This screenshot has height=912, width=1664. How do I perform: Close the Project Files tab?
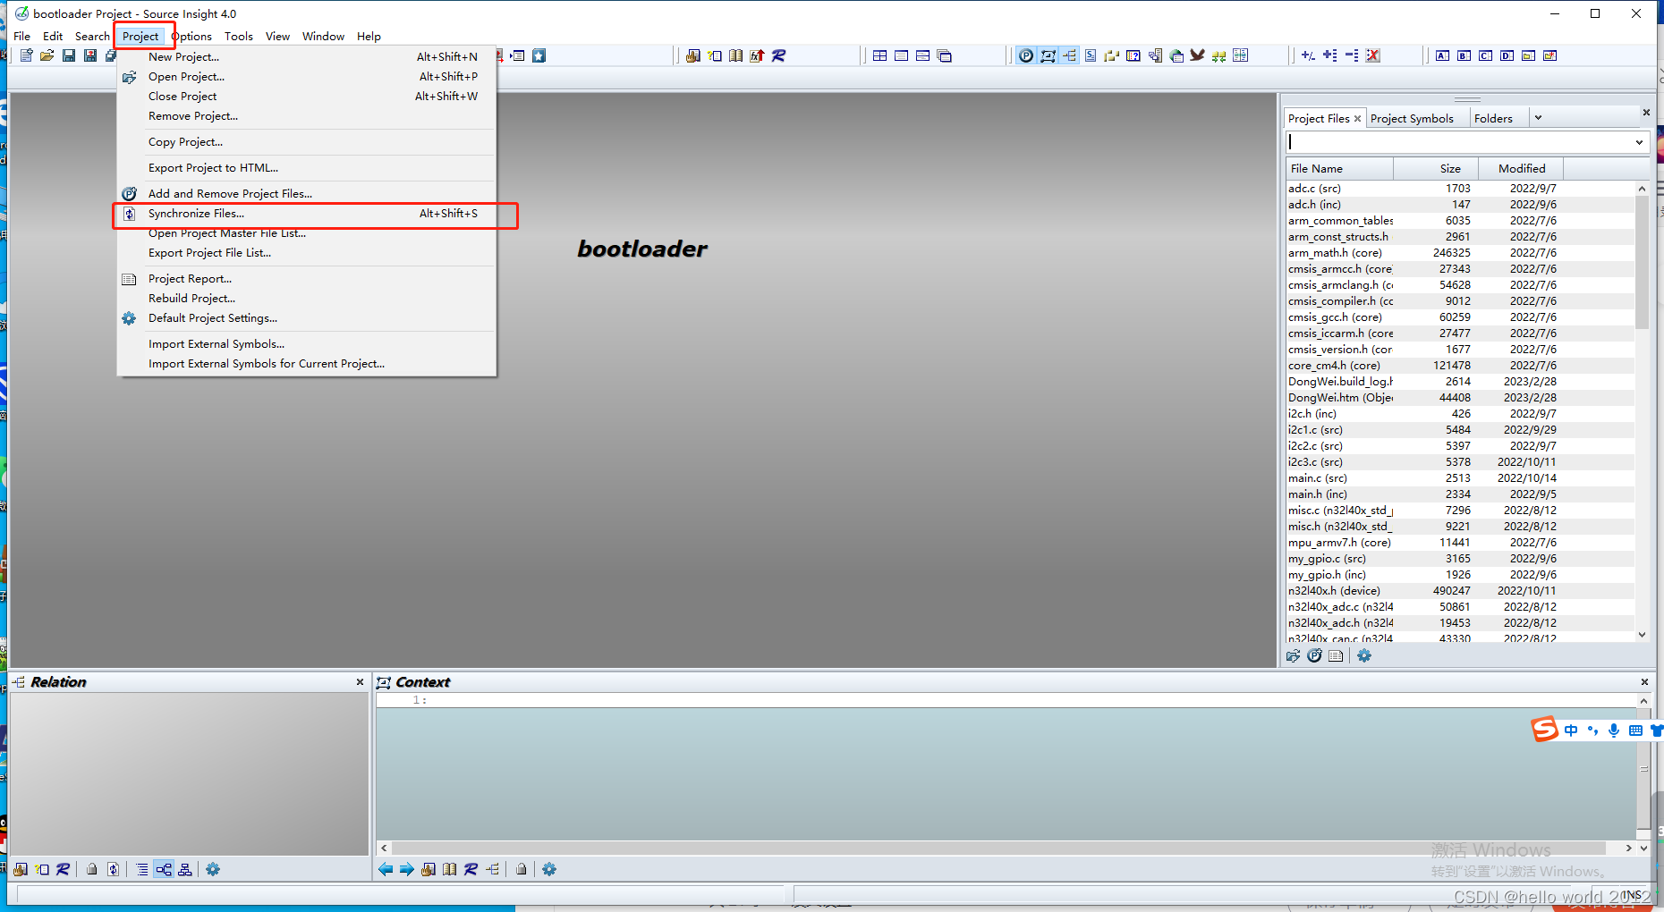(1357, 118)
